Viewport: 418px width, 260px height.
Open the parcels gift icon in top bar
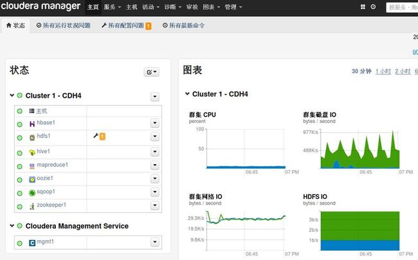[363, 6]
